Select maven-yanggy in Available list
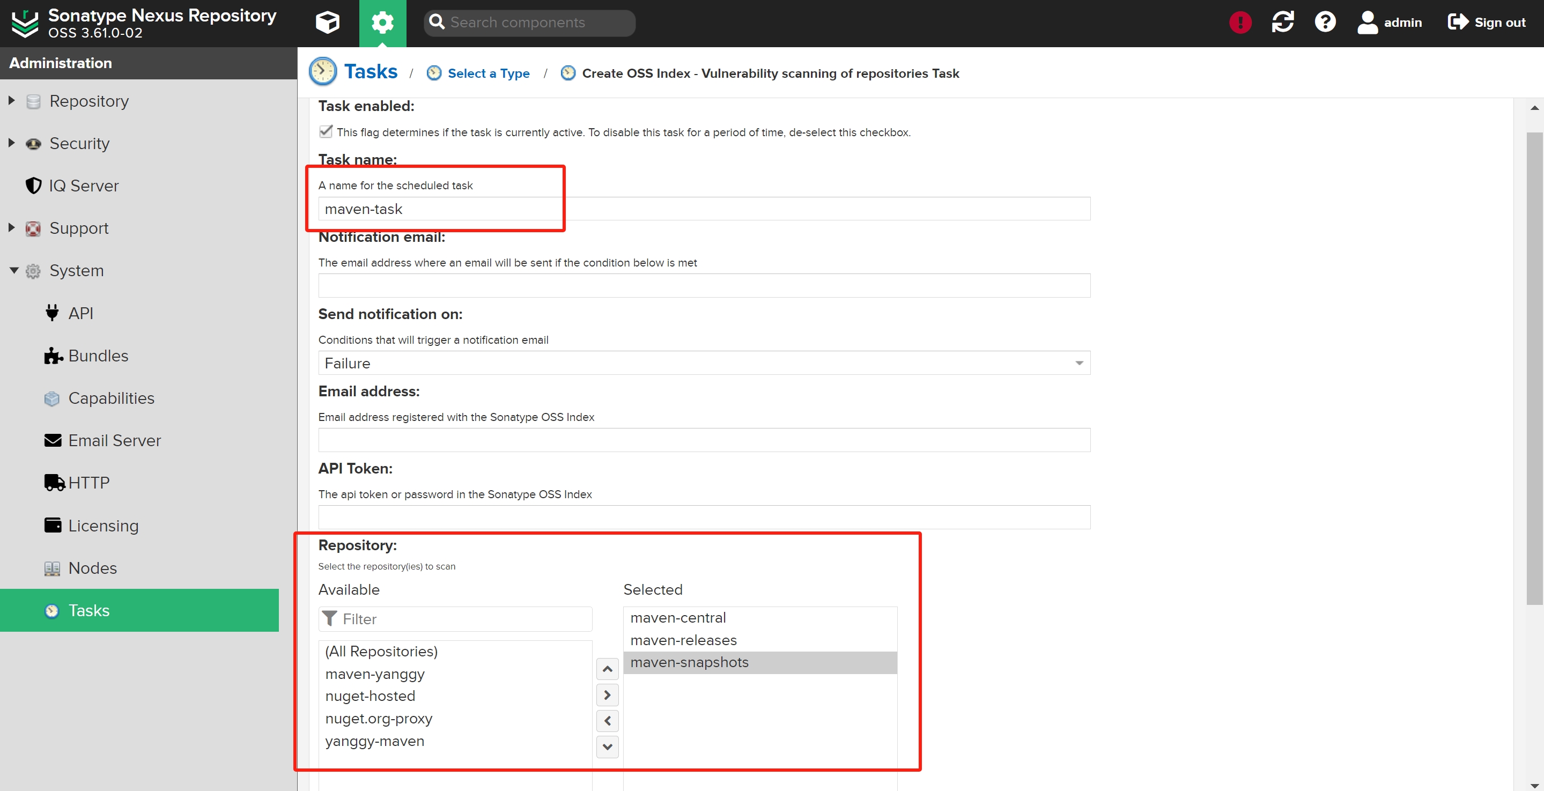 point(375,674)
